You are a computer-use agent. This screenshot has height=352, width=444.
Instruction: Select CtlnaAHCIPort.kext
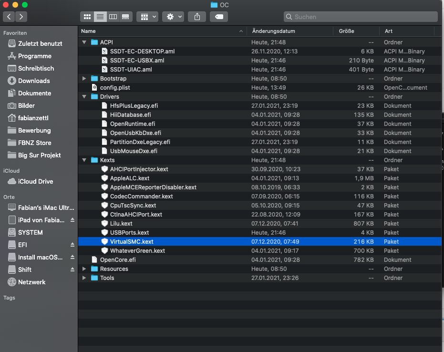tap(259, 214)
